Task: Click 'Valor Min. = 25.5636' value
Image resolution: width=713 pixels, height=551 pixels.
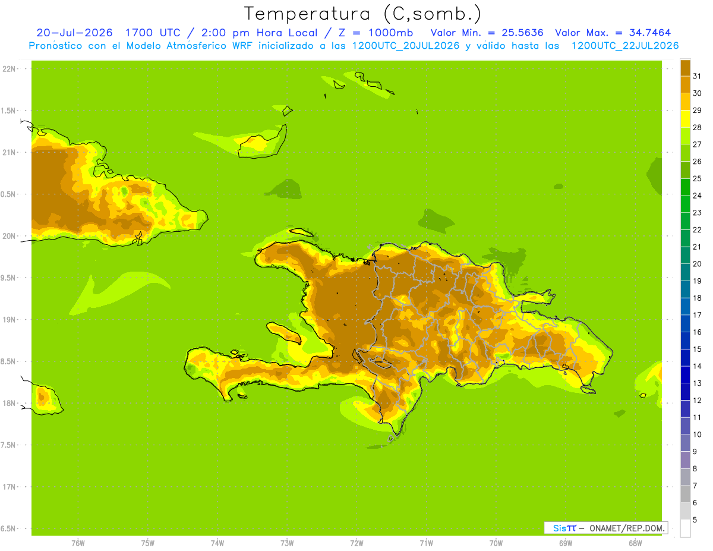Action: point(486,32)
